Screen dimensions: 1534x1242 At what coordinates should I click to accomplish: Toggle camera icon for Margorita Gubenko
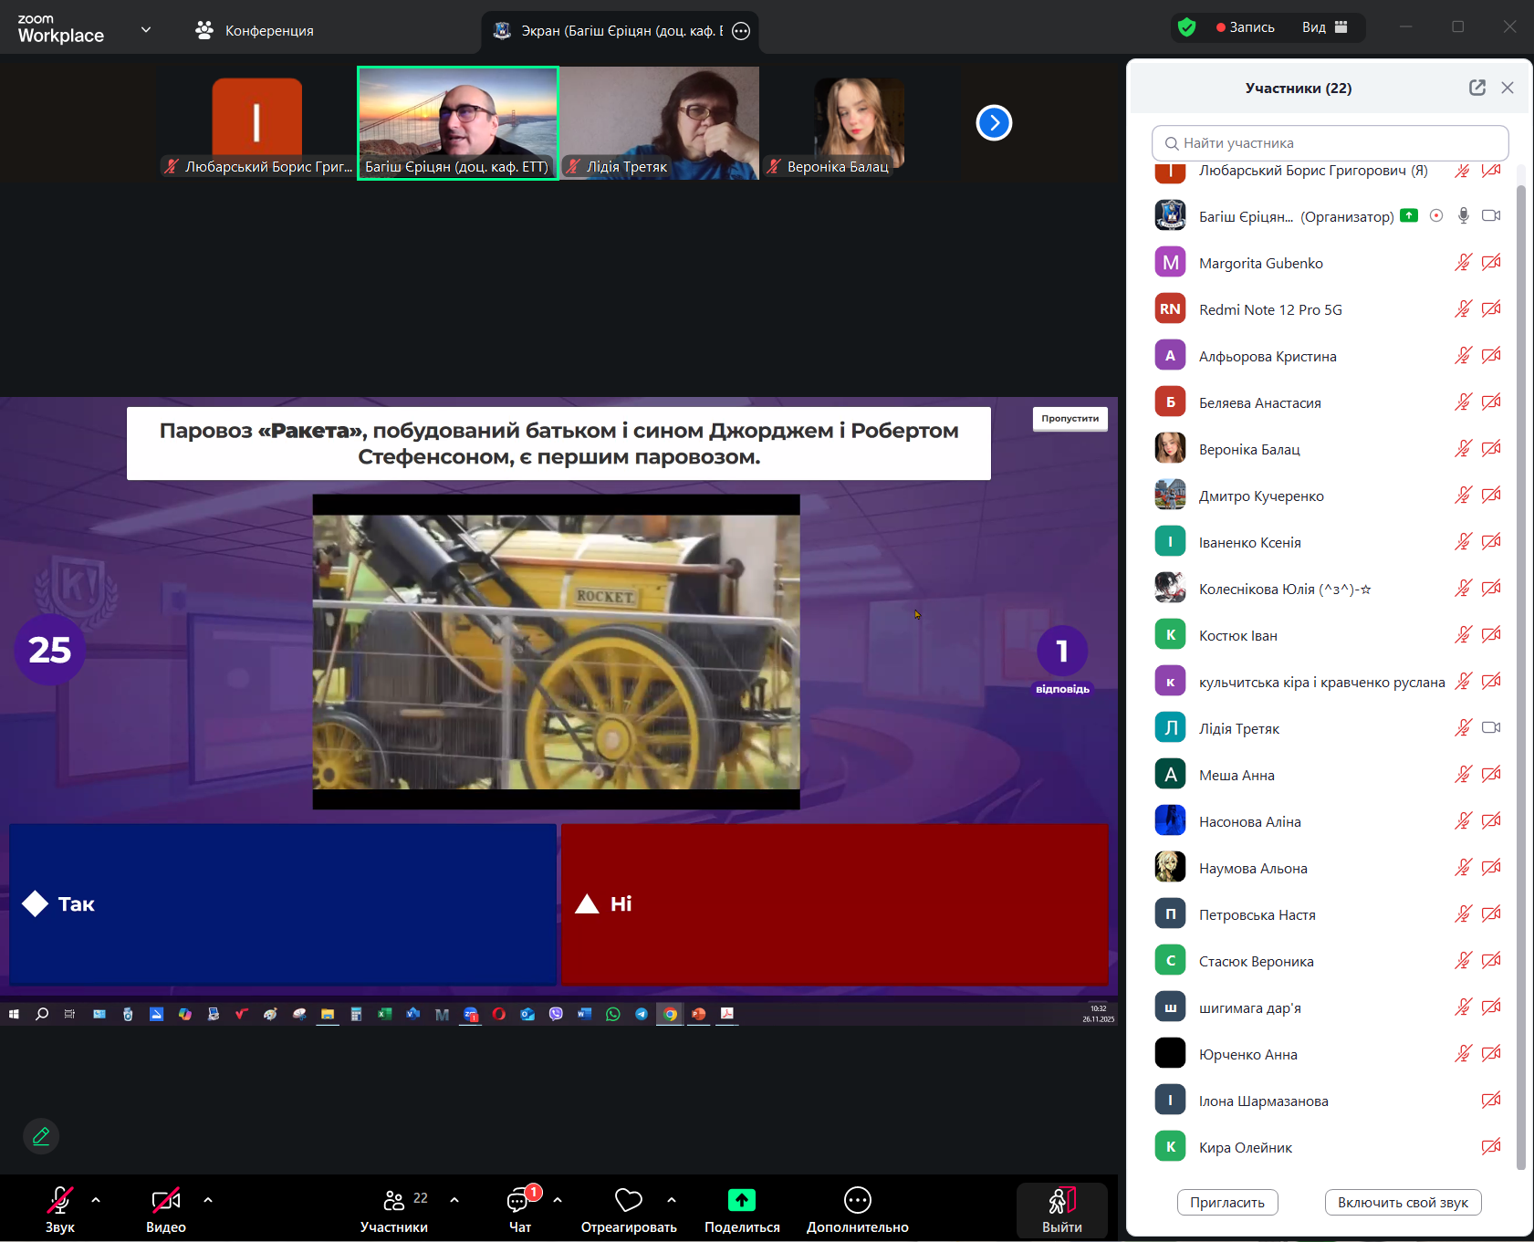pos(1491,263)
